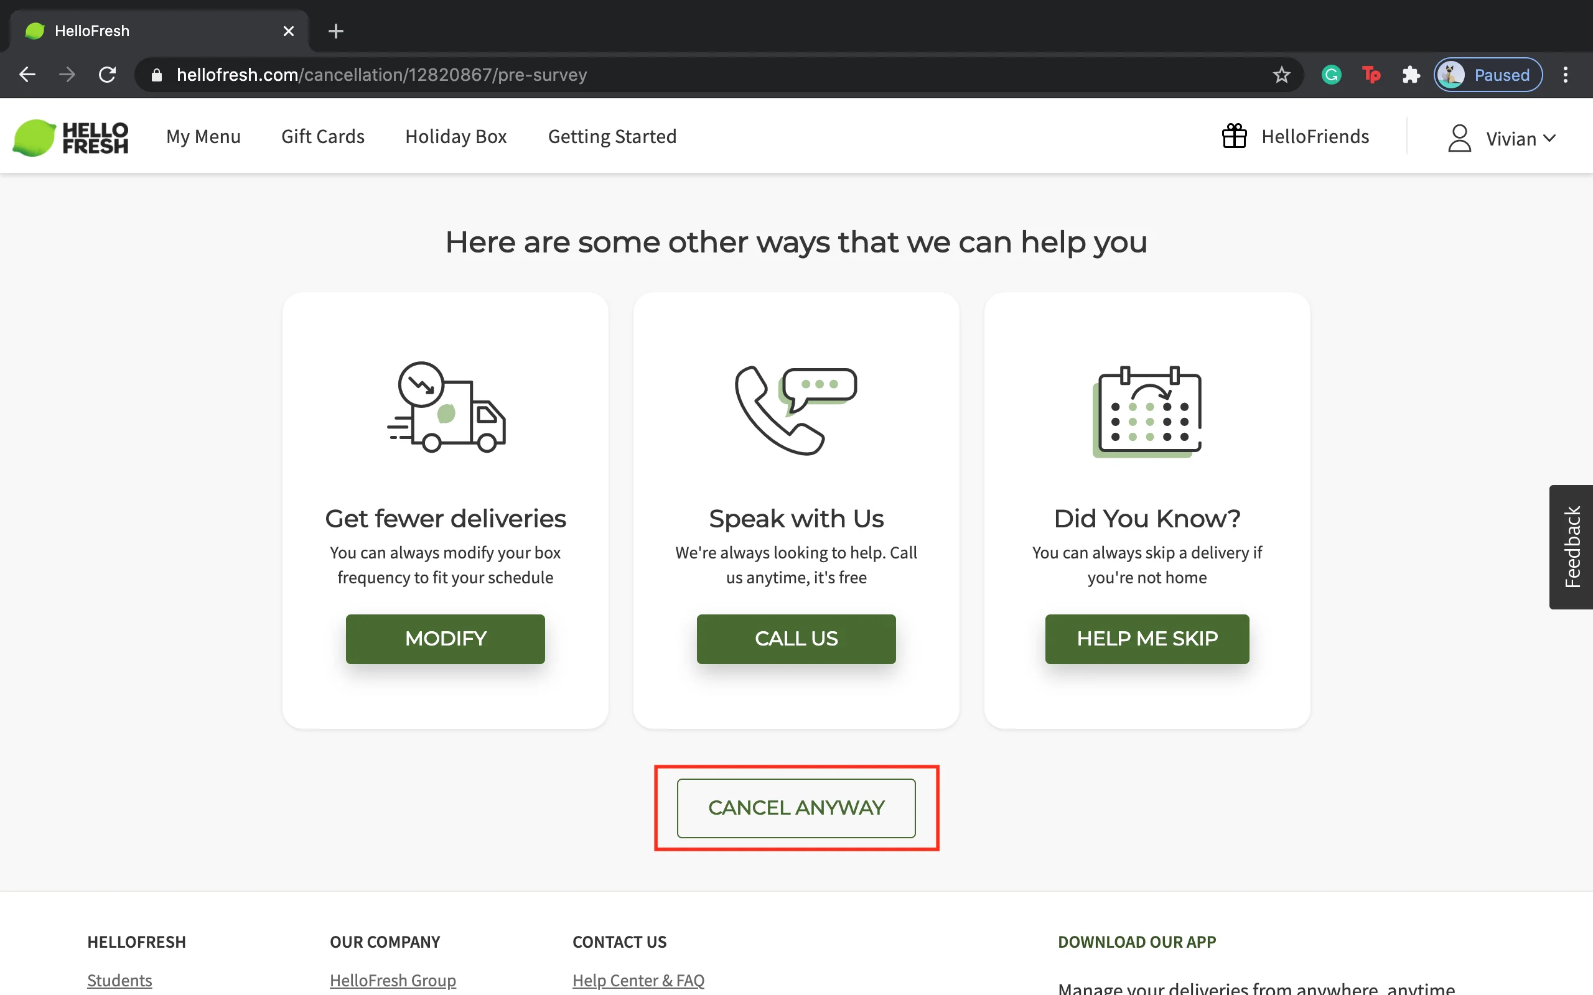Open the Help Center & FAQ link
The height and width of the screenshot is (995, 1593).
coord(638,980)
